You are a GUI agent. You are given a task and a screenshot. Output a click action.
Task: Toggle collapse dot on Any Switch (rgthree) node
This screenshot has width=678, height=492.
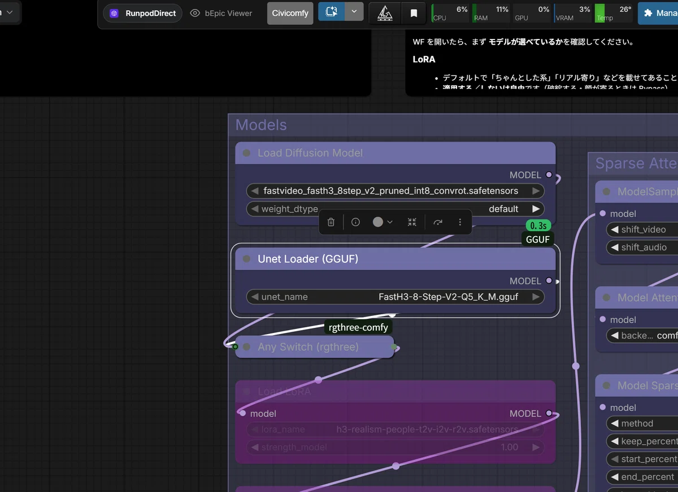[x=246, y=347]
